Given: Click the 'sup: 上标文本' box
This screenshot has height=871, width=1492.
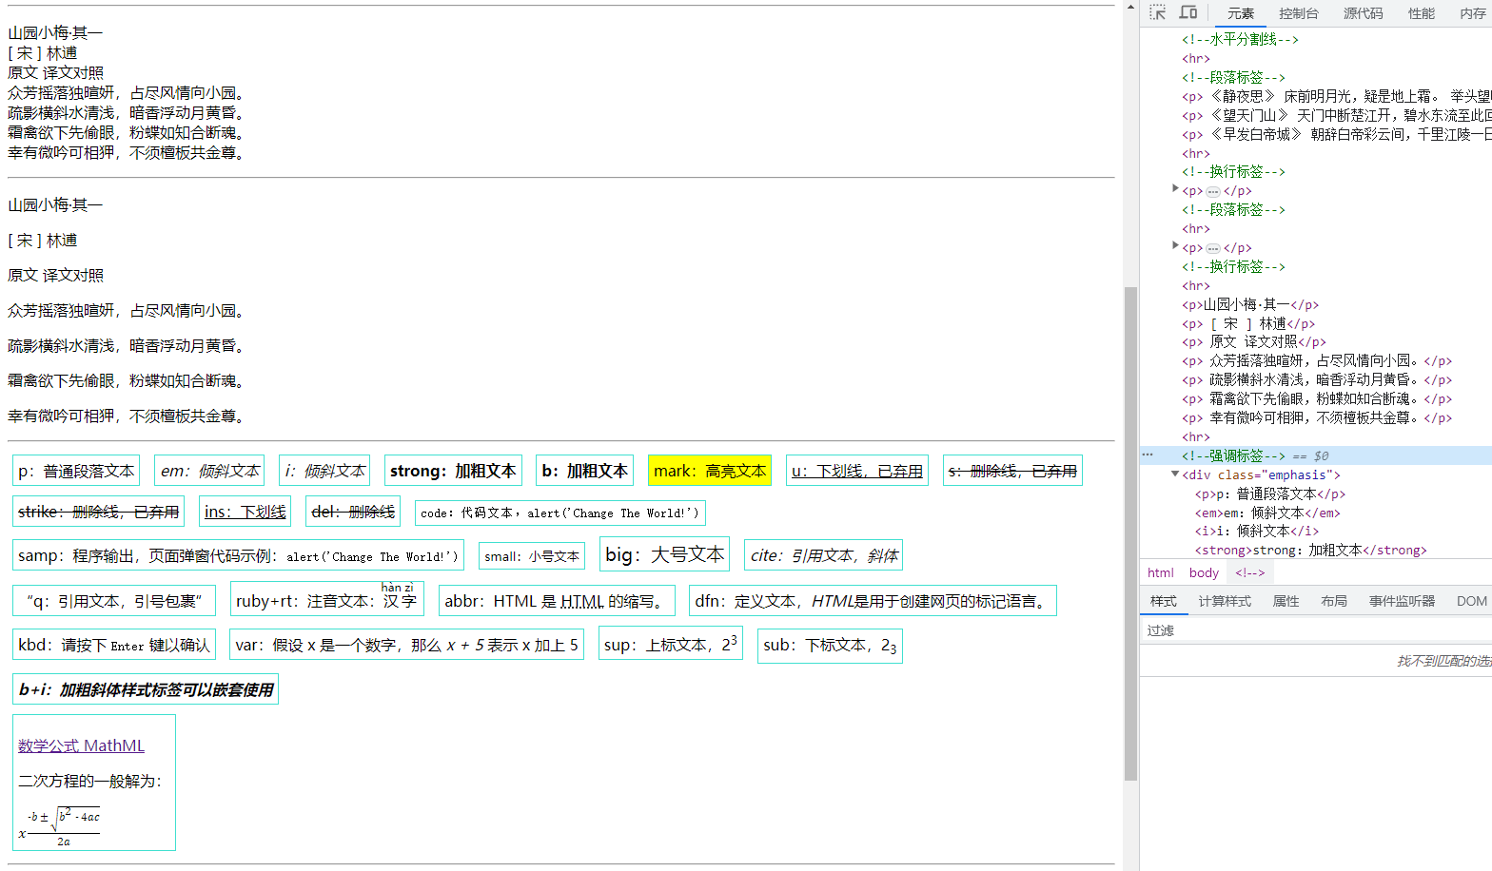Looking at the screenshot, I should [671, 645].
